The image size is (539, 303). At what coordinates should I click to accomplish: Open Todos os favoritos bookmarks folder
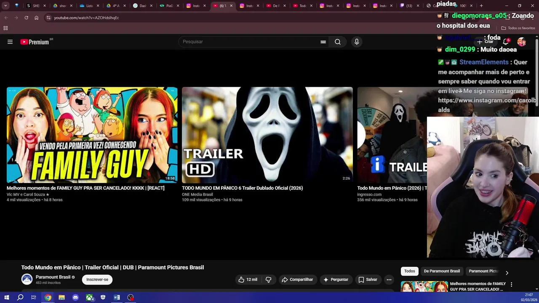click(x=518, y=28)
